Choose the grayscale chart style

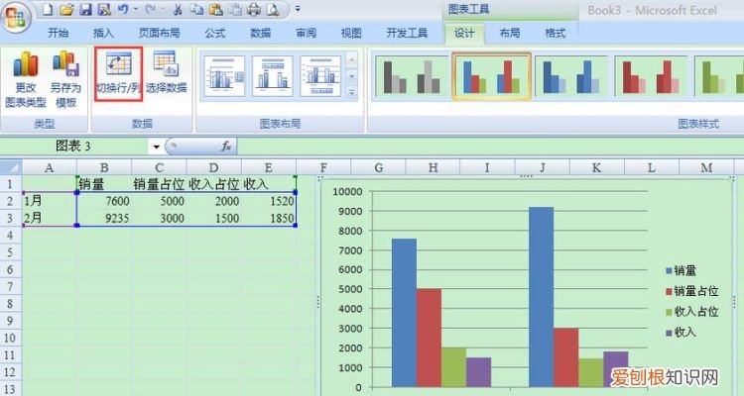(412, 77)
